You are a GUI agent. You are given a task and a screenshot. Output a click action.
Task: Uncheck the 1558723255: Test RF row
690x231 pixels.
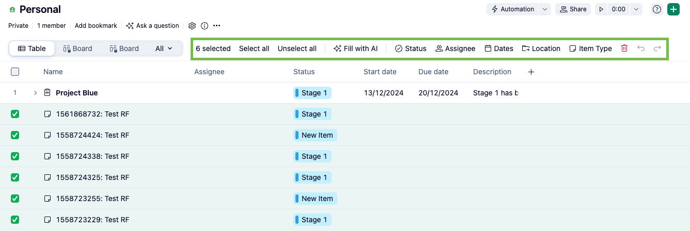click(x=15, y=199)
